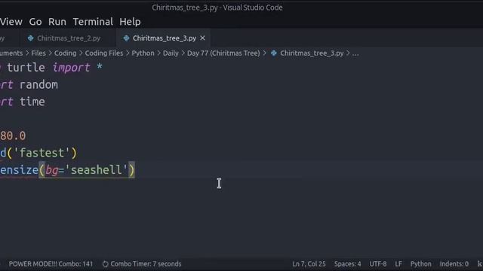Click Chiritmas_tree_3.py in the breadcrumb

312,53
